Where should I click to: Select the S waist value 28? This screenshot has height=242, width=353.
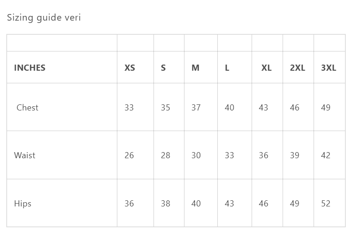(x=166, y=155)
